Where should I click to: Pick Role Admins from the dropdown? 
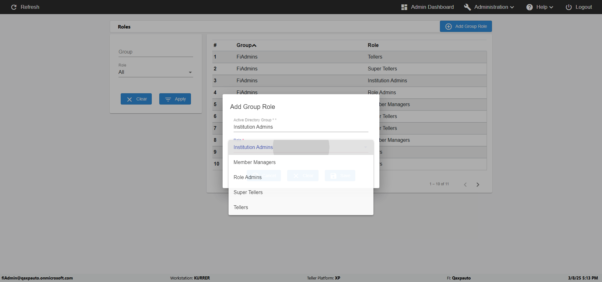pos(301,177)
